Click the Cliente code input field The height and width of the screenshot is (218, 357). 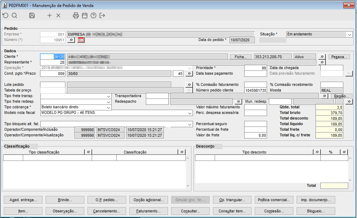click(52, 57)
